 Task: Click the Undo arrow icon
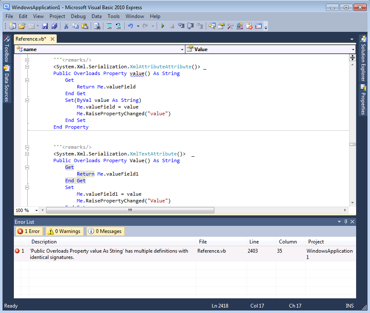pyautogui.click(x=131, y=26)
